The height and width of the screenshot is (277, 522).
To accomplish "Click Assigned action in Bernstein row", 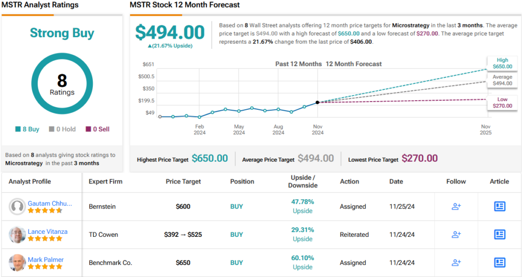I will click(x=353, y=206).
